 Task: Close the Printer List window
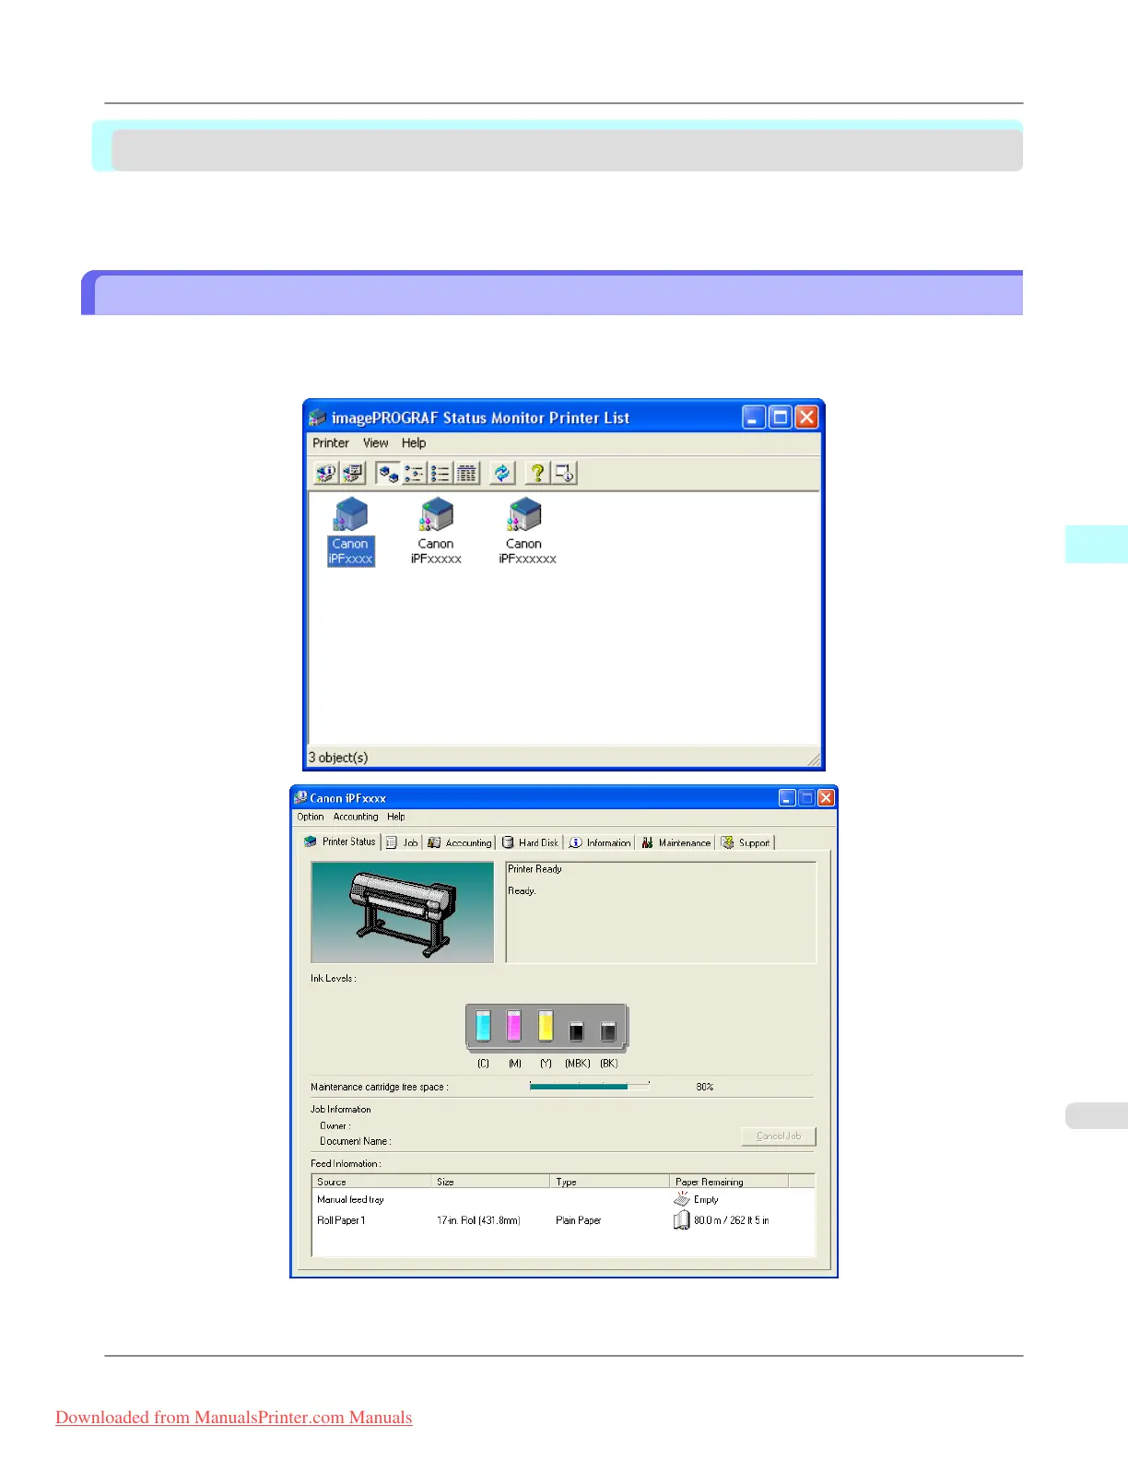click(x=807, y=418)
